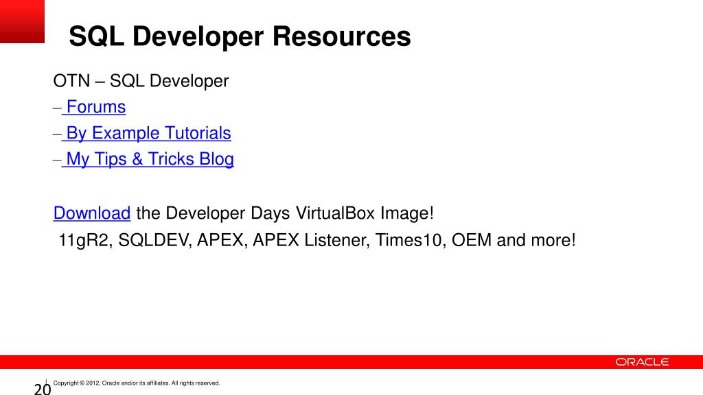This screenshot has height=395, width=703.
Task: Open the Forums link
Action: click(96, 107)
